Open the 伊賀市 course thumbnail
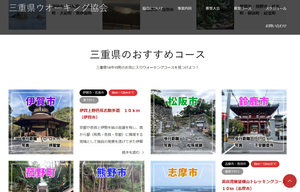The height and width of the screenshot is (192, 300). pyautogui.click(x=41, y=122)
